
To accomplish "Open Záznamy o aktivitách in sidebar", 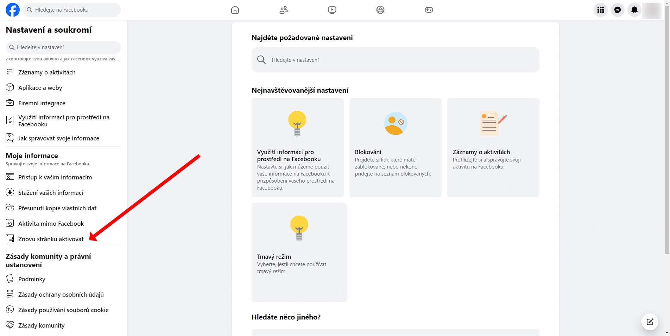I will [46, 72].
